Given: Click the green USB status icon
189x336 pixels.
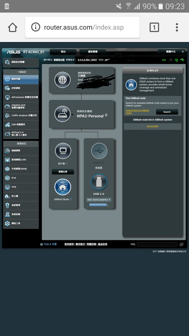Looking at the screenshot, I should (182, 60).
